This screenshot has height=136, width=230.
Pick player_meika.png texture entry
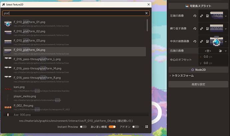pyautogui.click(x=75, y=98)
